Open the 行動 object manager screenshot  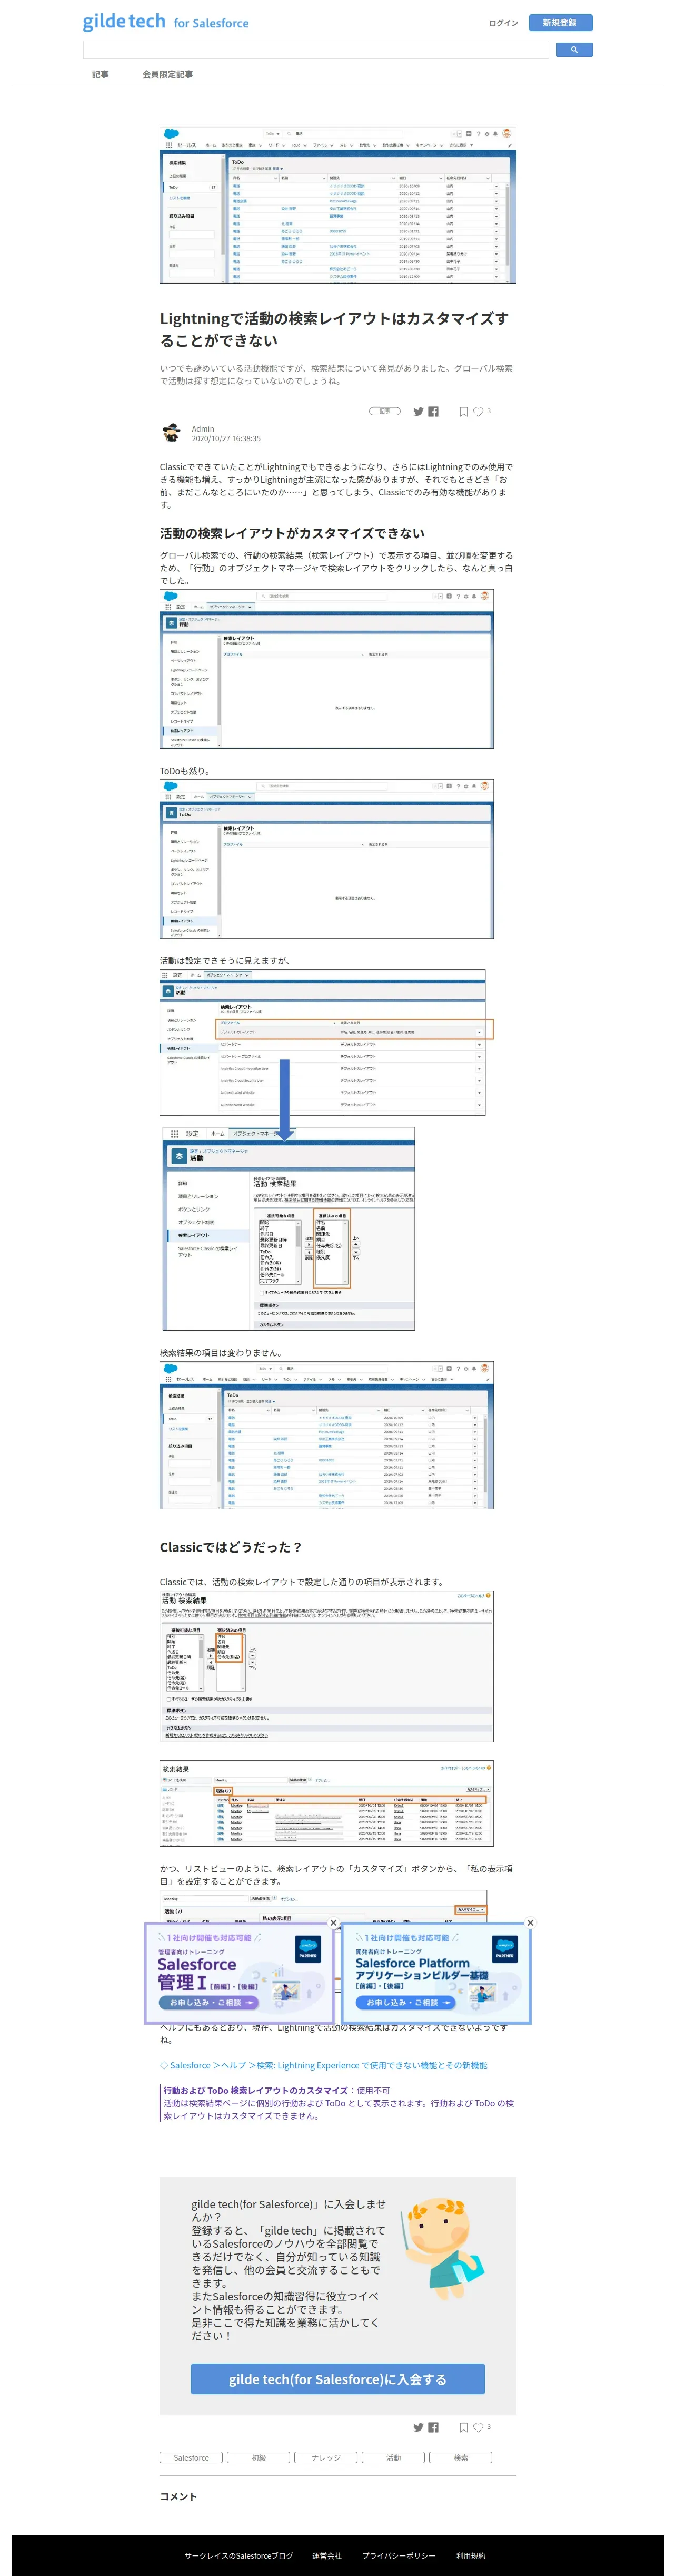(326, 668)
